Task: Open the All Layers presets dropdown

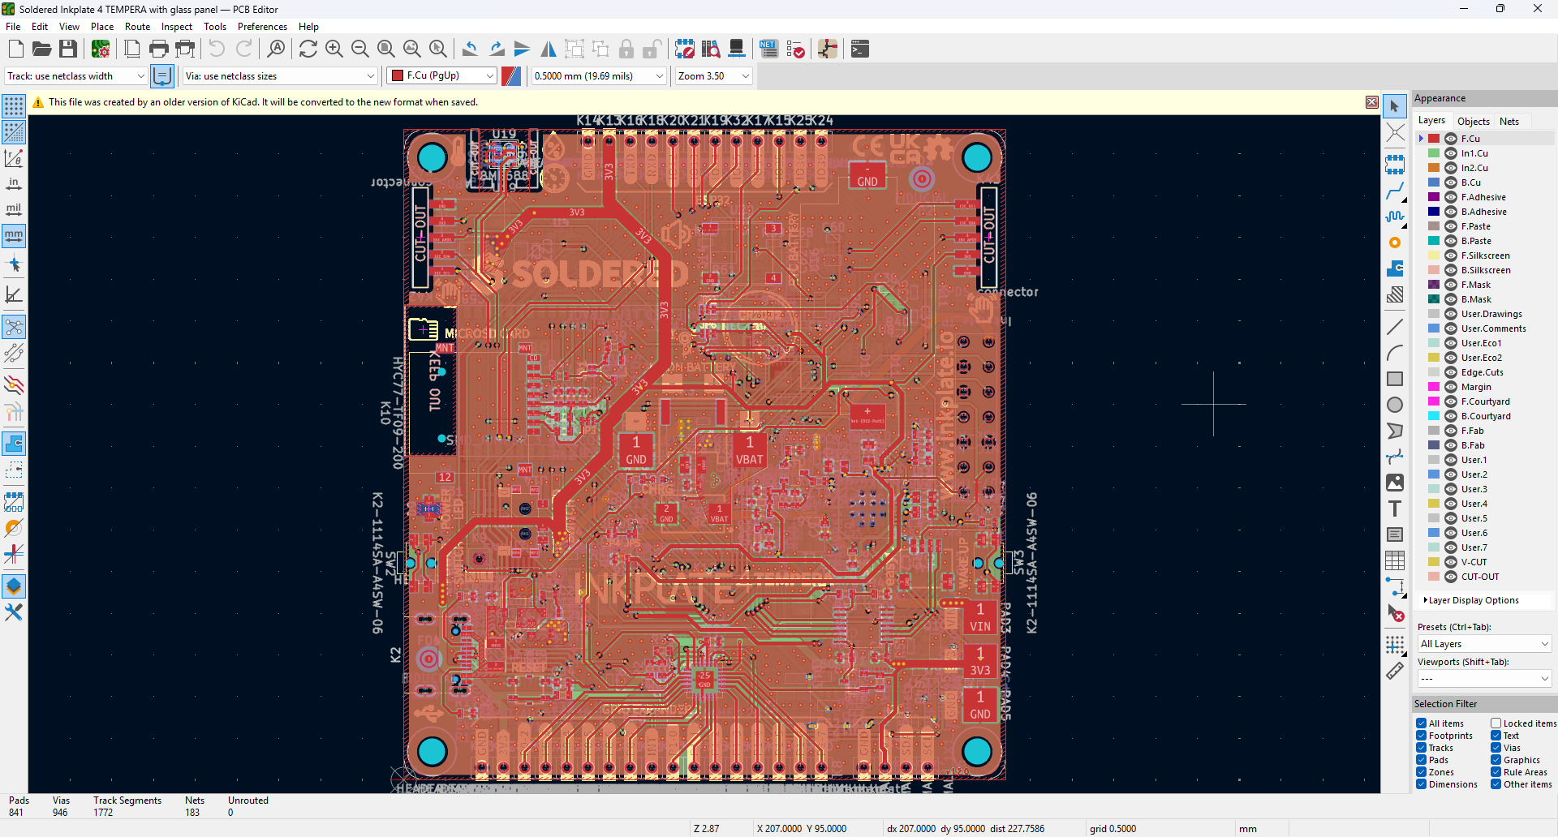Action: [1483, 644]
